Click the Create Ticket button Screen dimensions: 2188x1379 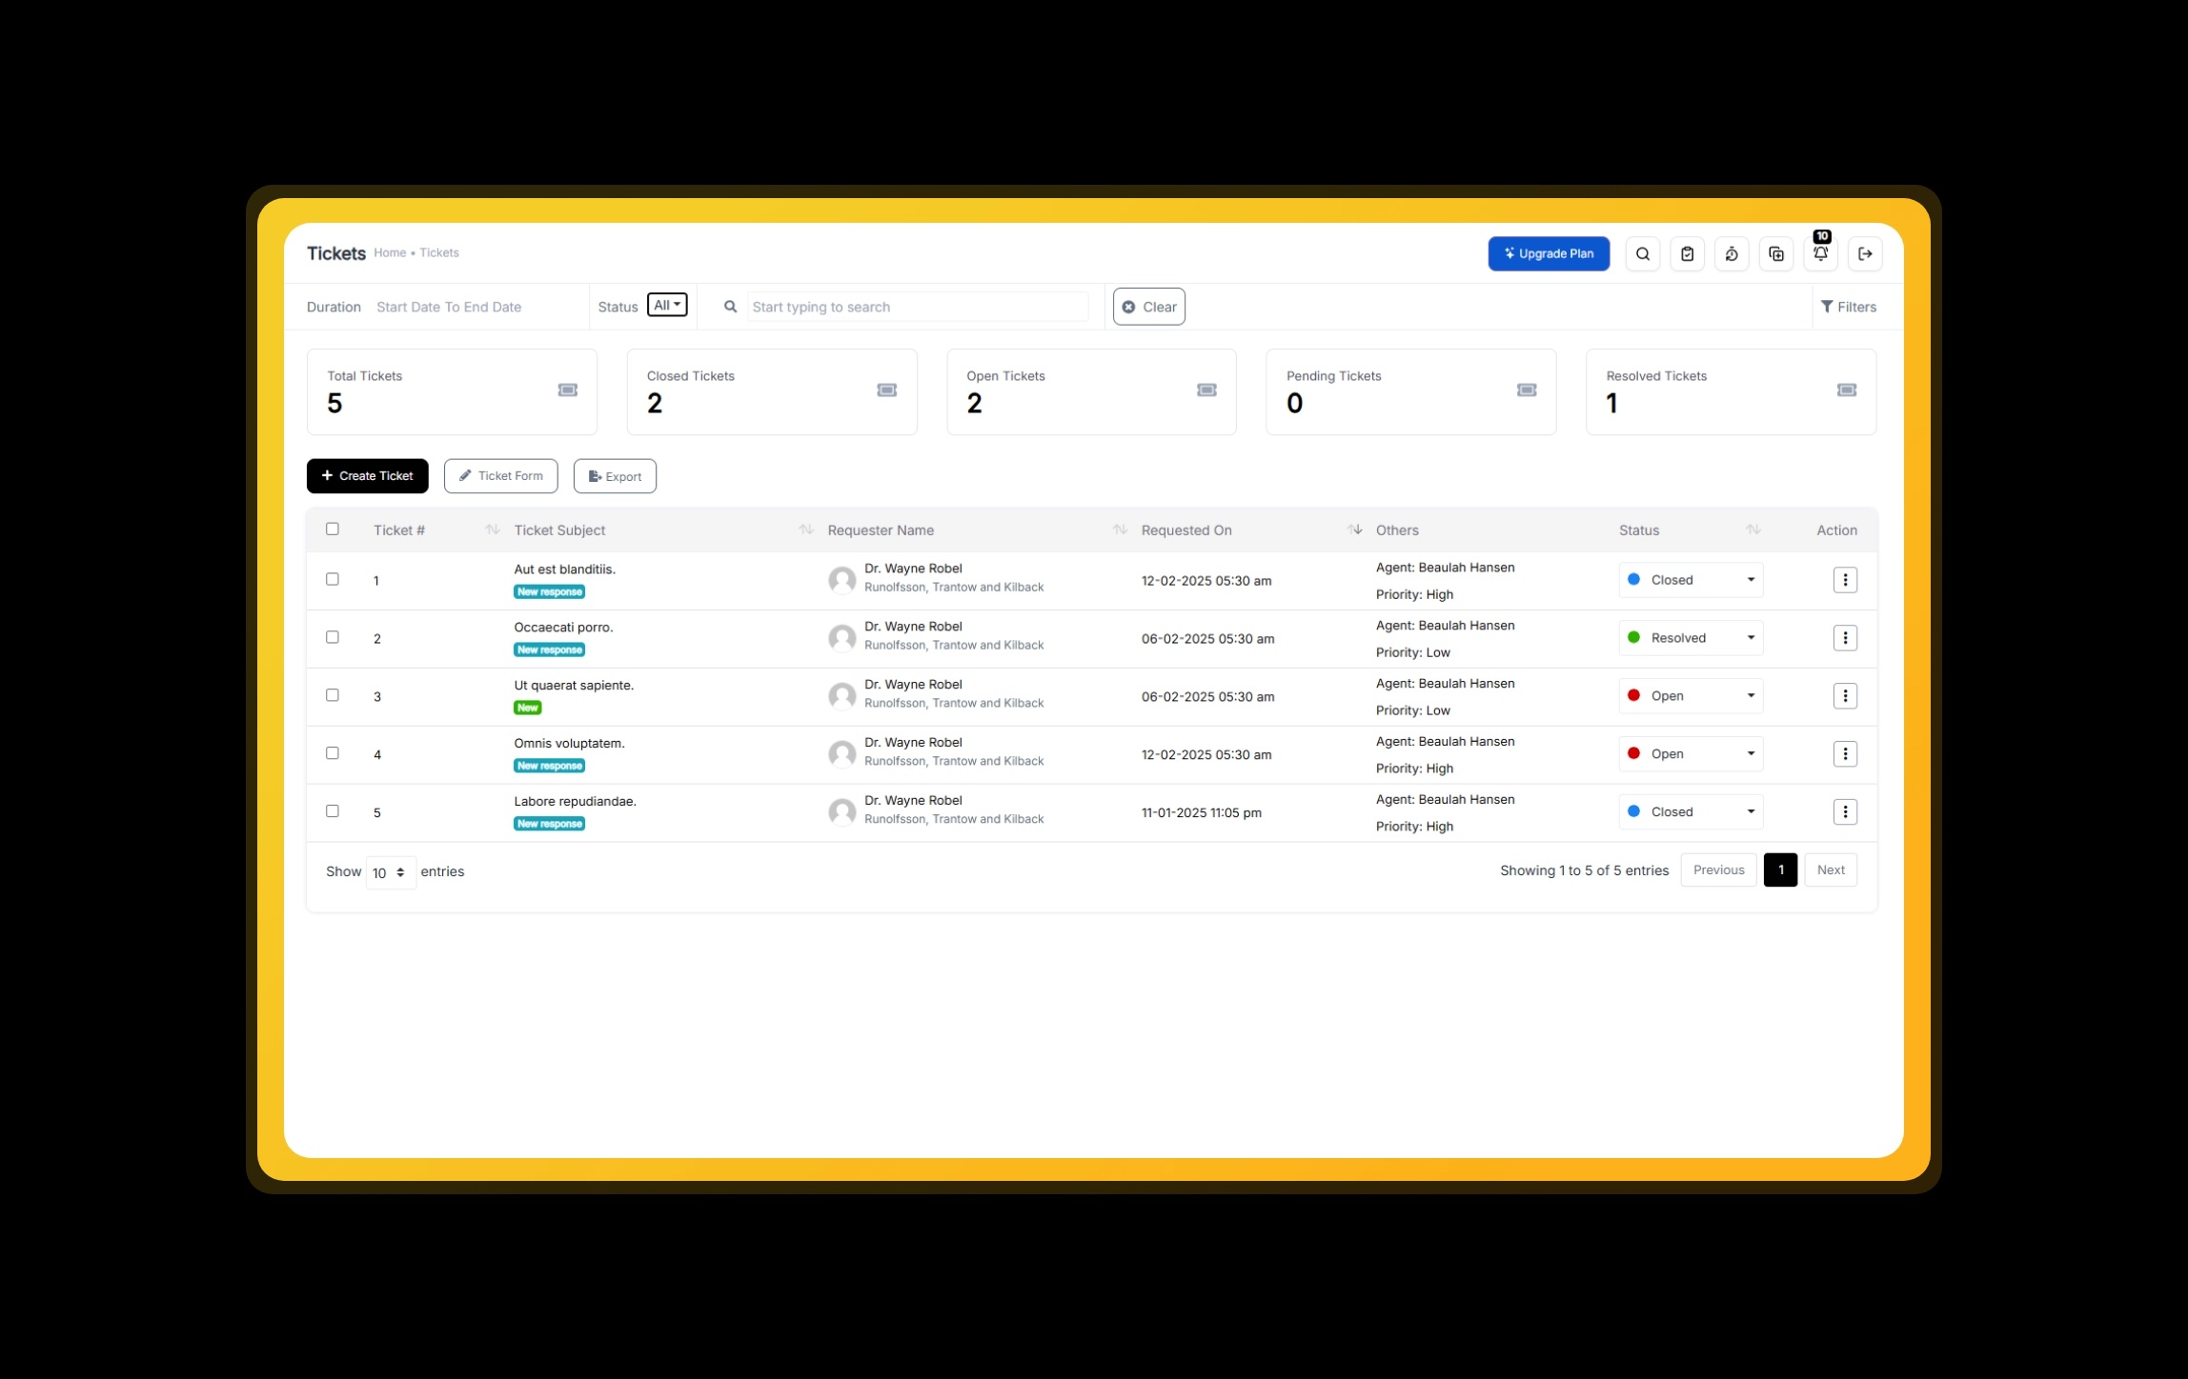coord(367,476)
